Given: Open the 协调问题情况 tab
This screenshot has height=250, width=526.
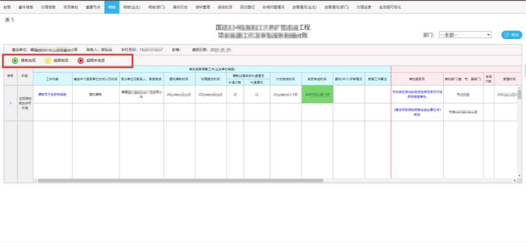Looking at the screenshot, I should pos(273,7).
